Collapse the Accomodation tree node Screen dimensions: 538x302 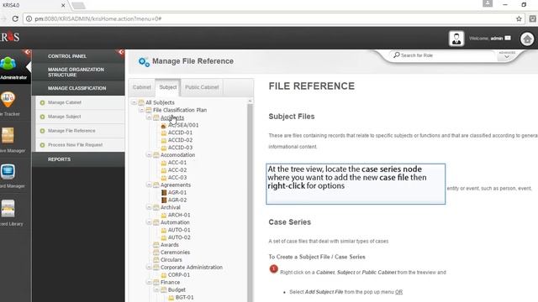pyautogui.click(x=150, y=154)
